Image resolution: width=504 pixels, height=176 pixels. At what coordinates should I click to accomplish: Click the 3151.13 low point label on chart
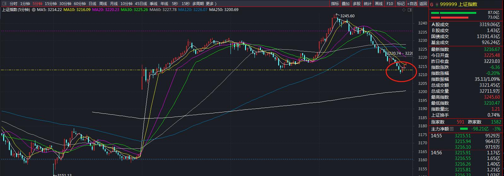coord(64,175)
